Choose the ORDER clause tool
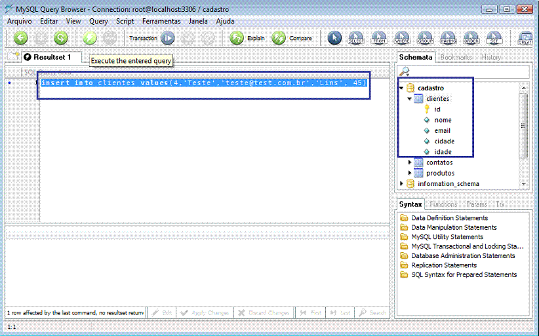 pos(471,38)
